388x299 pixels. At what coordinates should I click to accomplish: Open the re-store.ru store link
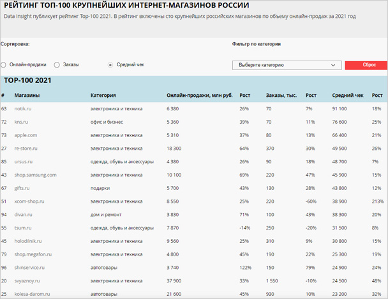(27, 149)
